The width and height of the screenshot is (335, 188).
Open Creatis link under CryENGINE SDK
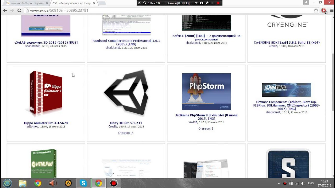273,46
